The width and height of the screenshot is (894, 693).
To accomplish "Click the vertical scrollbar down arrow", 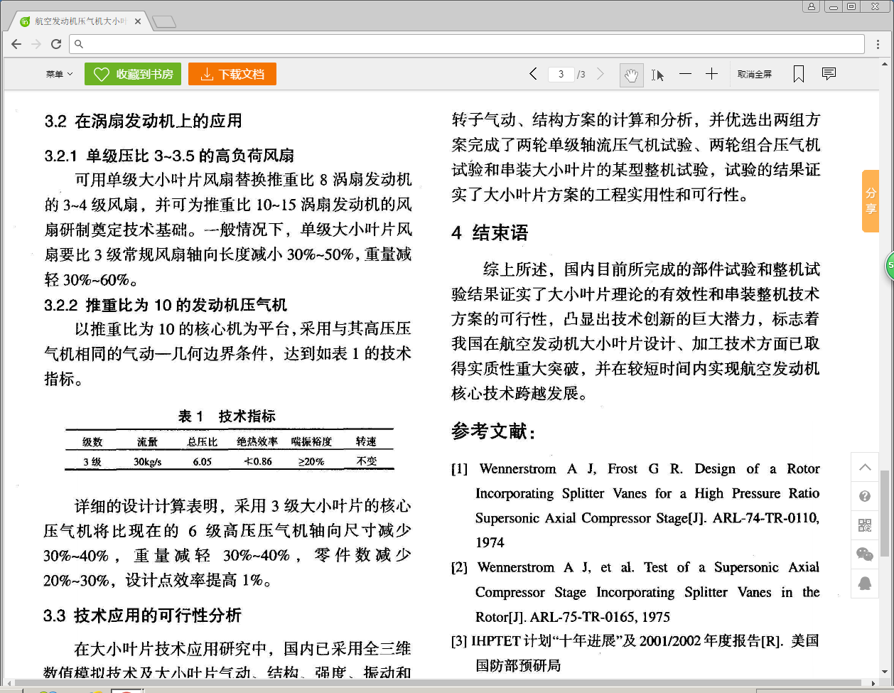I will point(885,672).
